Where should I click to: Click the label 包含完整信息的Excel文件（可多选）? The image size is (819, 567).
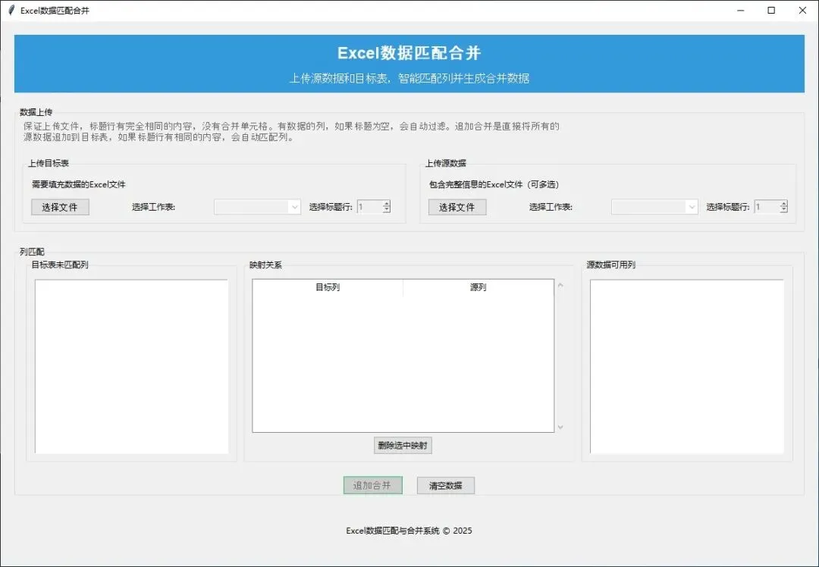click(494, 184)
